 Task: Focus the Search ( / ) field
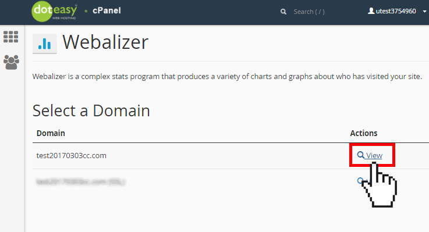309,12
